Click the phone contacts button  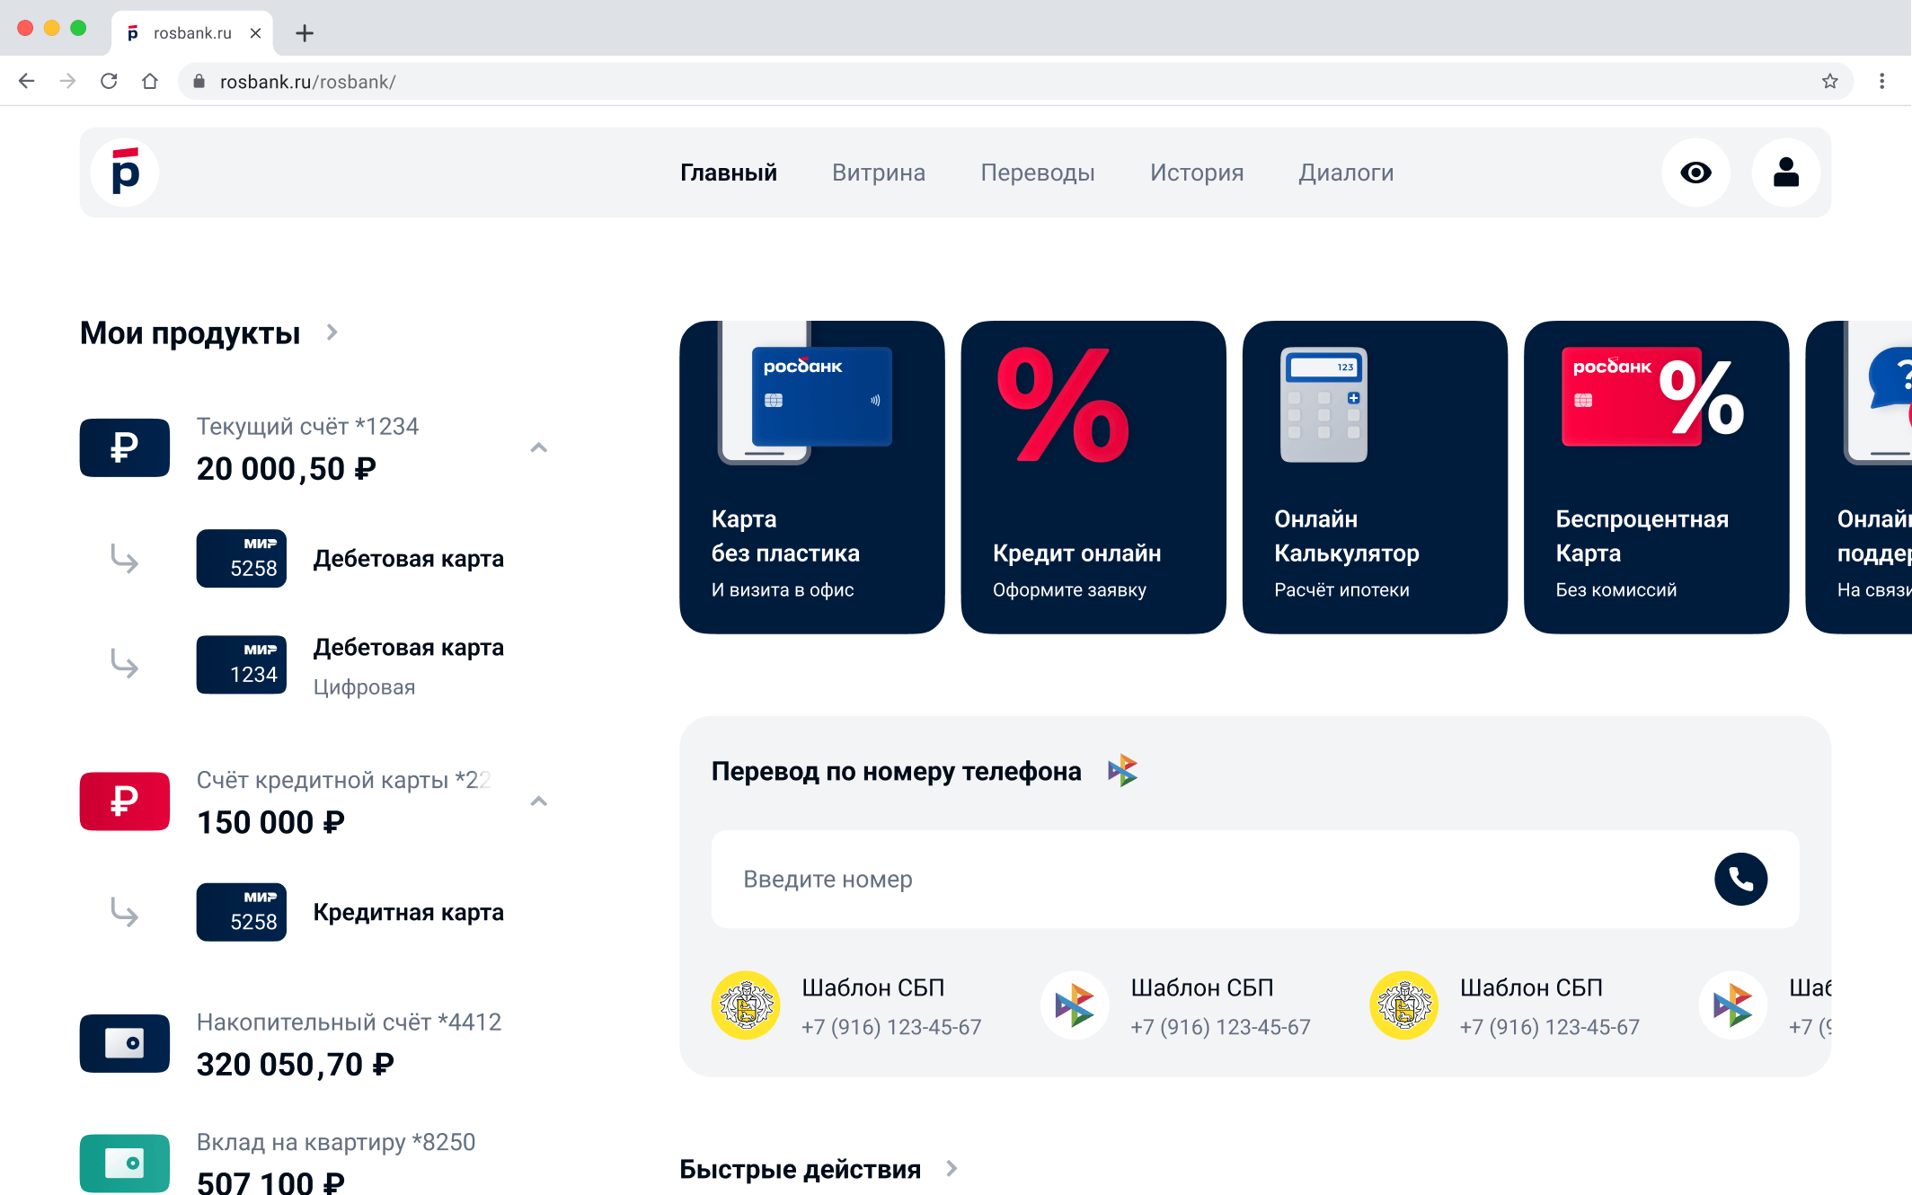(x=1740, y=879)
